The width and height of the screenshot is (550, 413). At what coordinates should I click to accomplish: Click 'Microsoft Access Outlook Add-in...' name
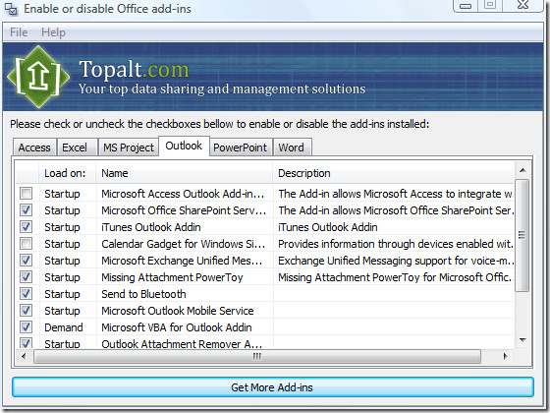(183, 194)
